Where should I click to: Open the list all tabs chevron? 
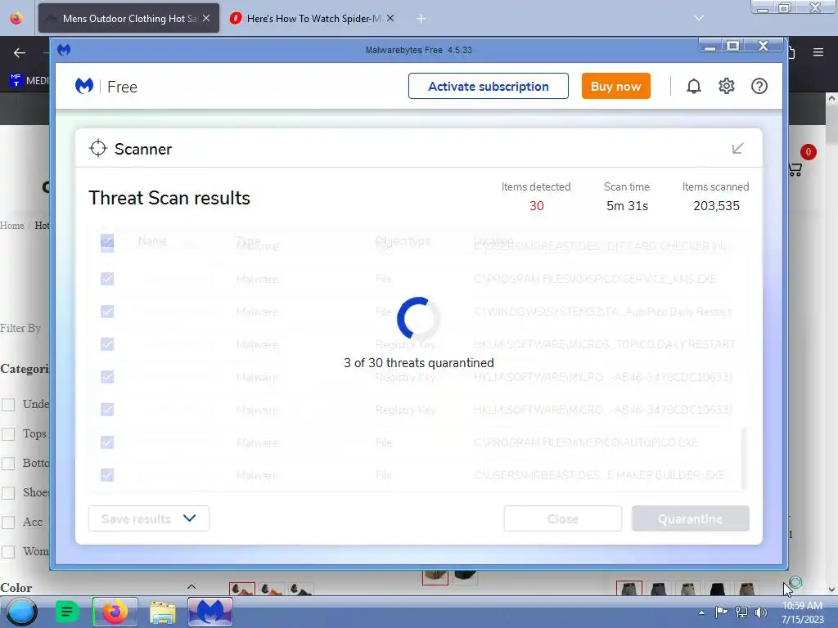point(699,18)
